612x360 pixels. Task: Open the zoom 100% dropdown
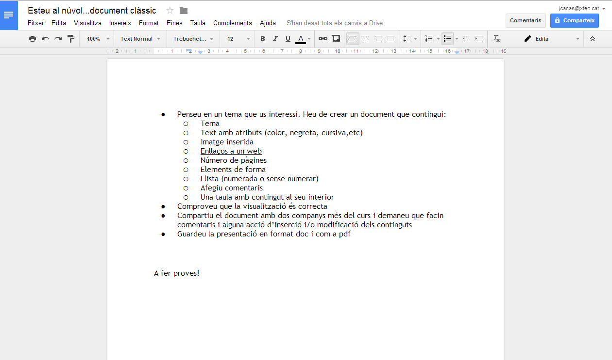98,39
